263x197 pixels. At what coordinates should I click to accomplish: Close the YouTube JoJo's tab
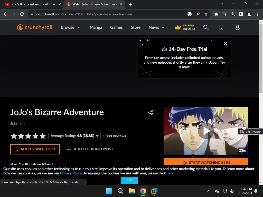coord(60,4)
